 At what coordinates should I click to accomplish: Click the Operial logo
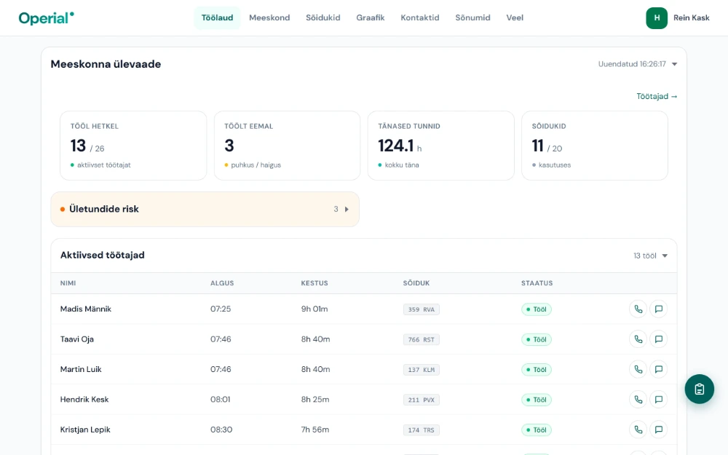tap(46, 17)
